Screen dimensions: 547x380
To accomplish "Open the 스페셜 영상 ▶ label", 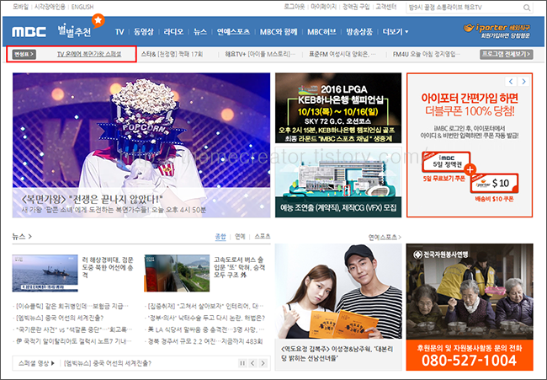I will point(37,363).
